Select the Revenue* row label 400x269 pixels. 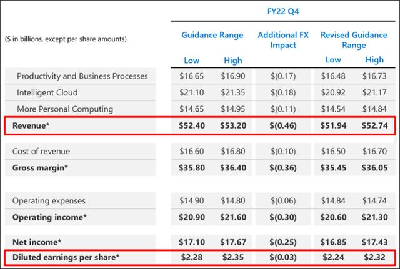pyautogui.click(x=32, y=125)
